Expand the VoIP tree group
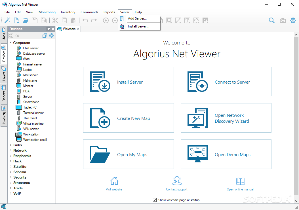This screenshot has width=299, height=210. click(10, 193)
